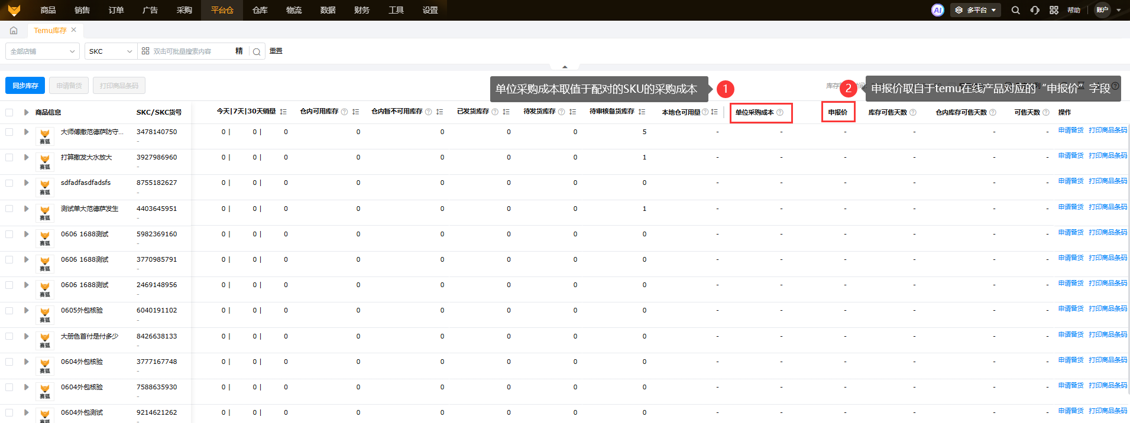Click the AI assistant icon
This screenshot has height=423, width=1130.
tap(937, 10)
